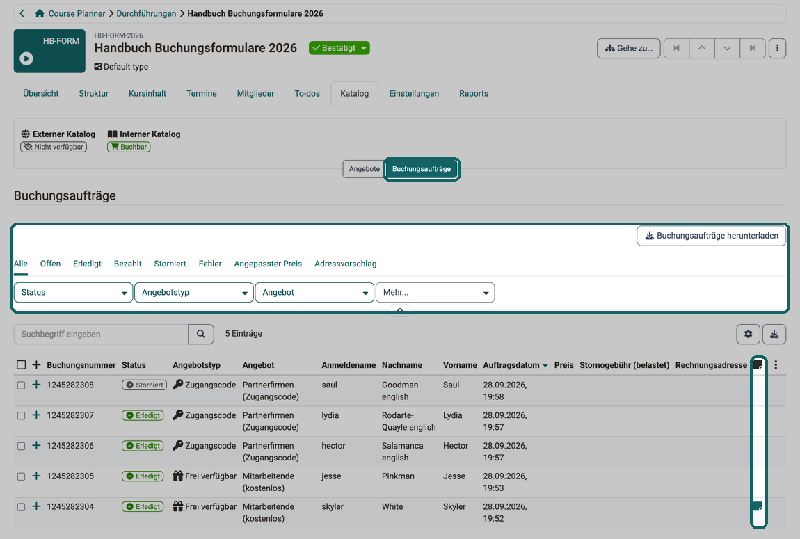Filter by the Angepasster Preis preset
Image resolution: width=800 pixels, height=539 pixels.
click(268, 264)
